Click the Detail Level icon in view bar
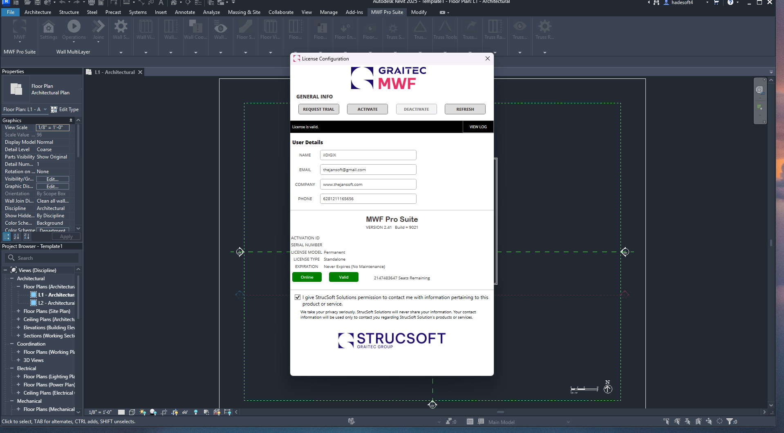 click(121, 412)
